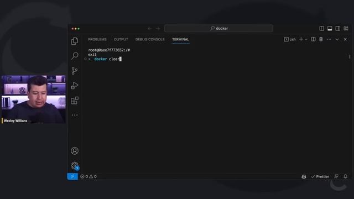Go back with the navigation arrow

tap(149, 29)
